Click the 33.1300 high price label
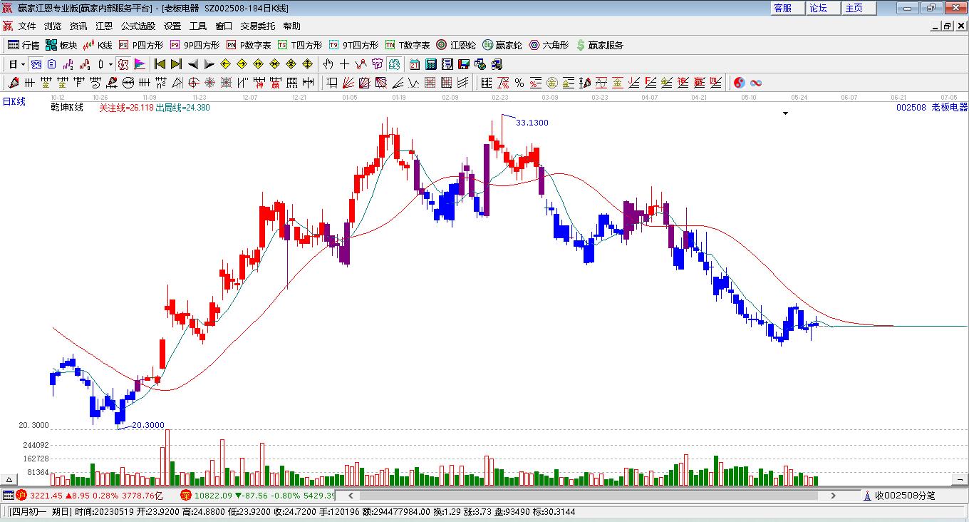 (x=532, y=123)
